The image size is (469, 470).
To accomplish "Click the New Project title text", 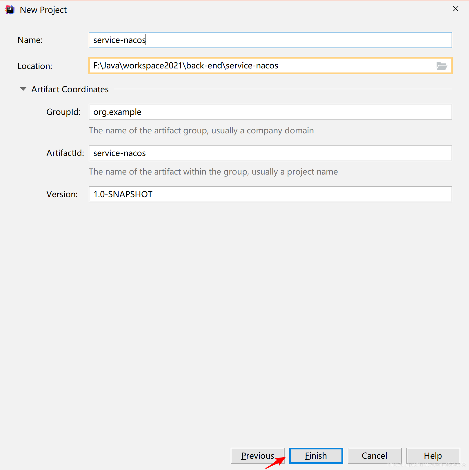I will tap(43, 10).
